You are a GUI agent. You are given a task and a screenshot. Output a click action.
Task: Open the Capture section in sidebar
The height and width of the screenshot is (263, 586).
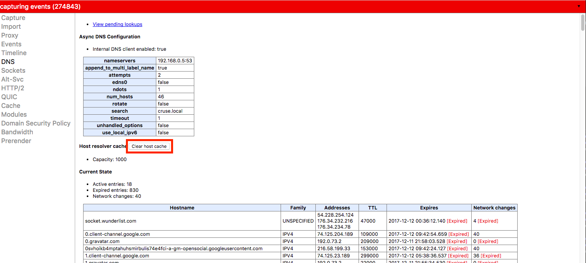13,18
